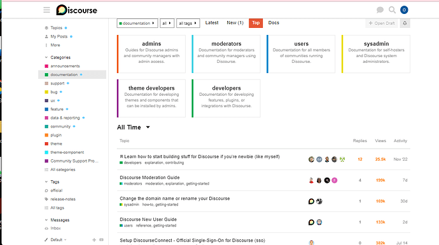Click the All tags list icon

46,208
